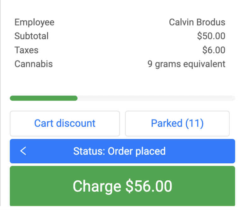Click the $56.00 amount on Charge button

[149, 186]
